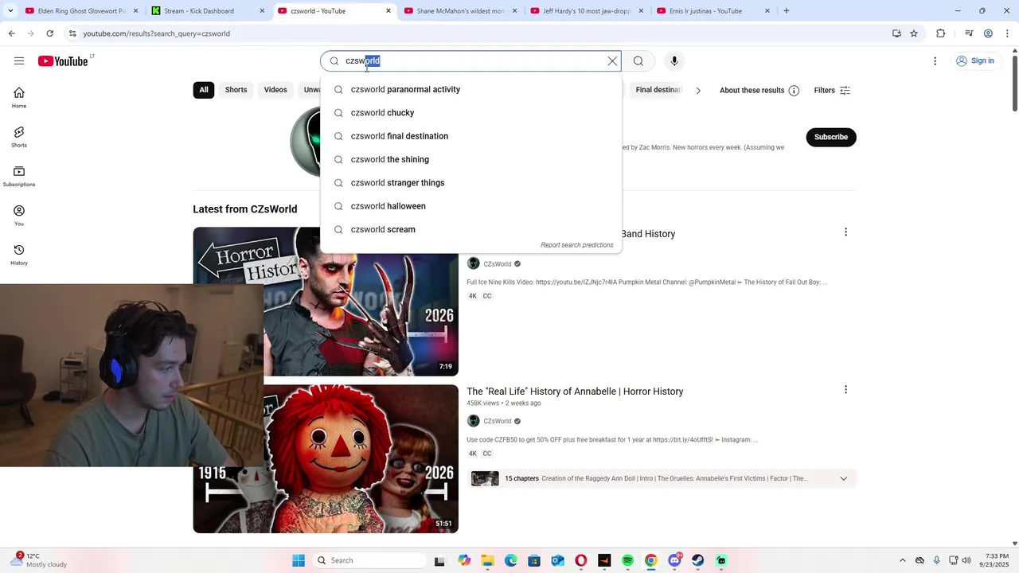Sign in to YouTube account
This screenshot has width=1019, height=573.
(975, 61)
